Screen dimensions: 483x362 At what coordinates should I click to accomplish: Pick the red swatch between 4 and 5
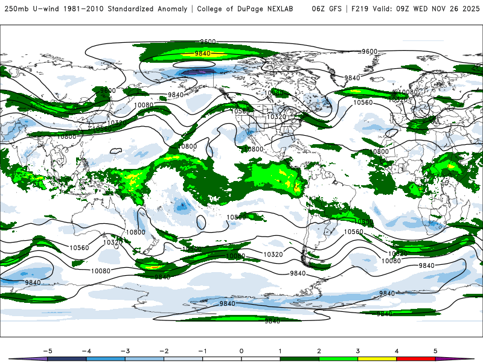(x=416, y=359)
